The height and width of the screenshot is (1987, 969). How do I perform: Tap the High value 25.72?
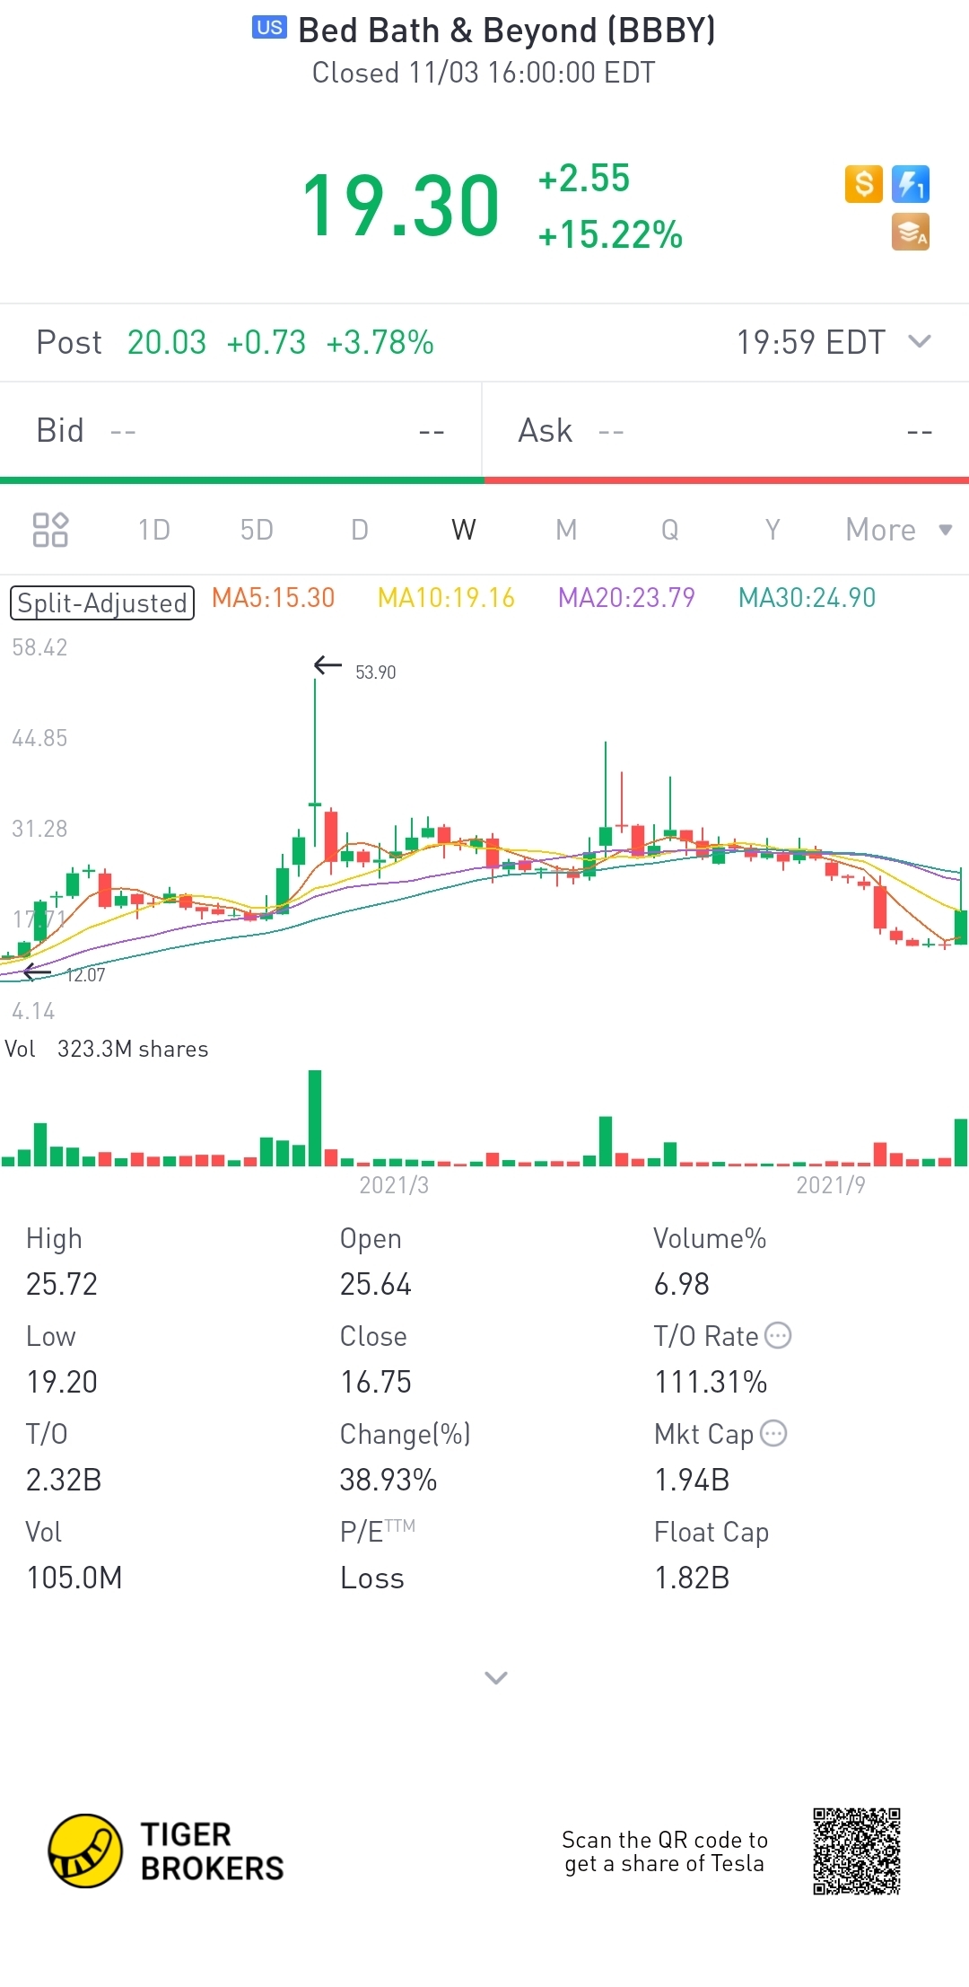(62, 1284)
